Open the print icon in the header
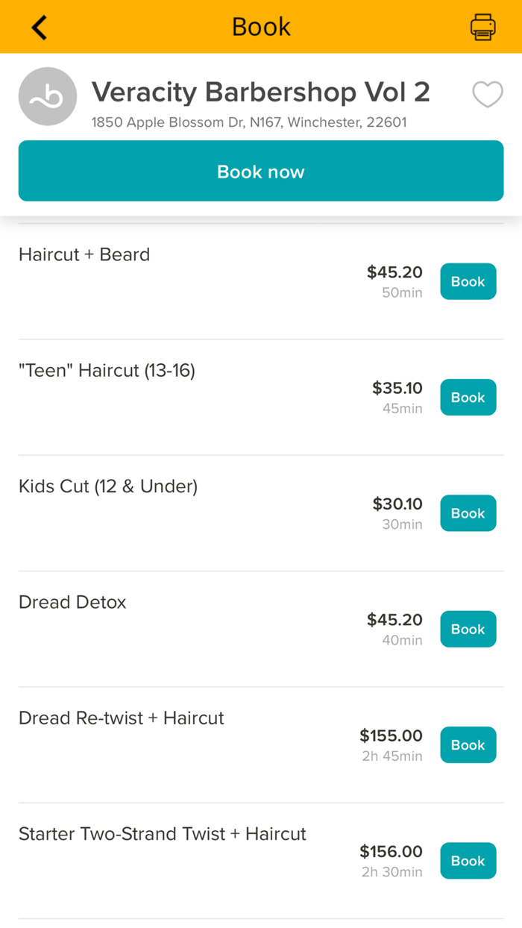Screen dimensions: 522x928 click(x=483, y=26)
